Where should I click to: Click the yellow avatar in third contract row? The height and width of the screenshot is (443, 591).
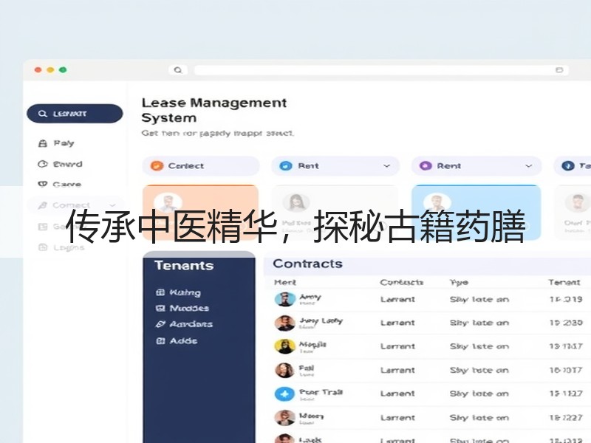[x=285, y=346]
